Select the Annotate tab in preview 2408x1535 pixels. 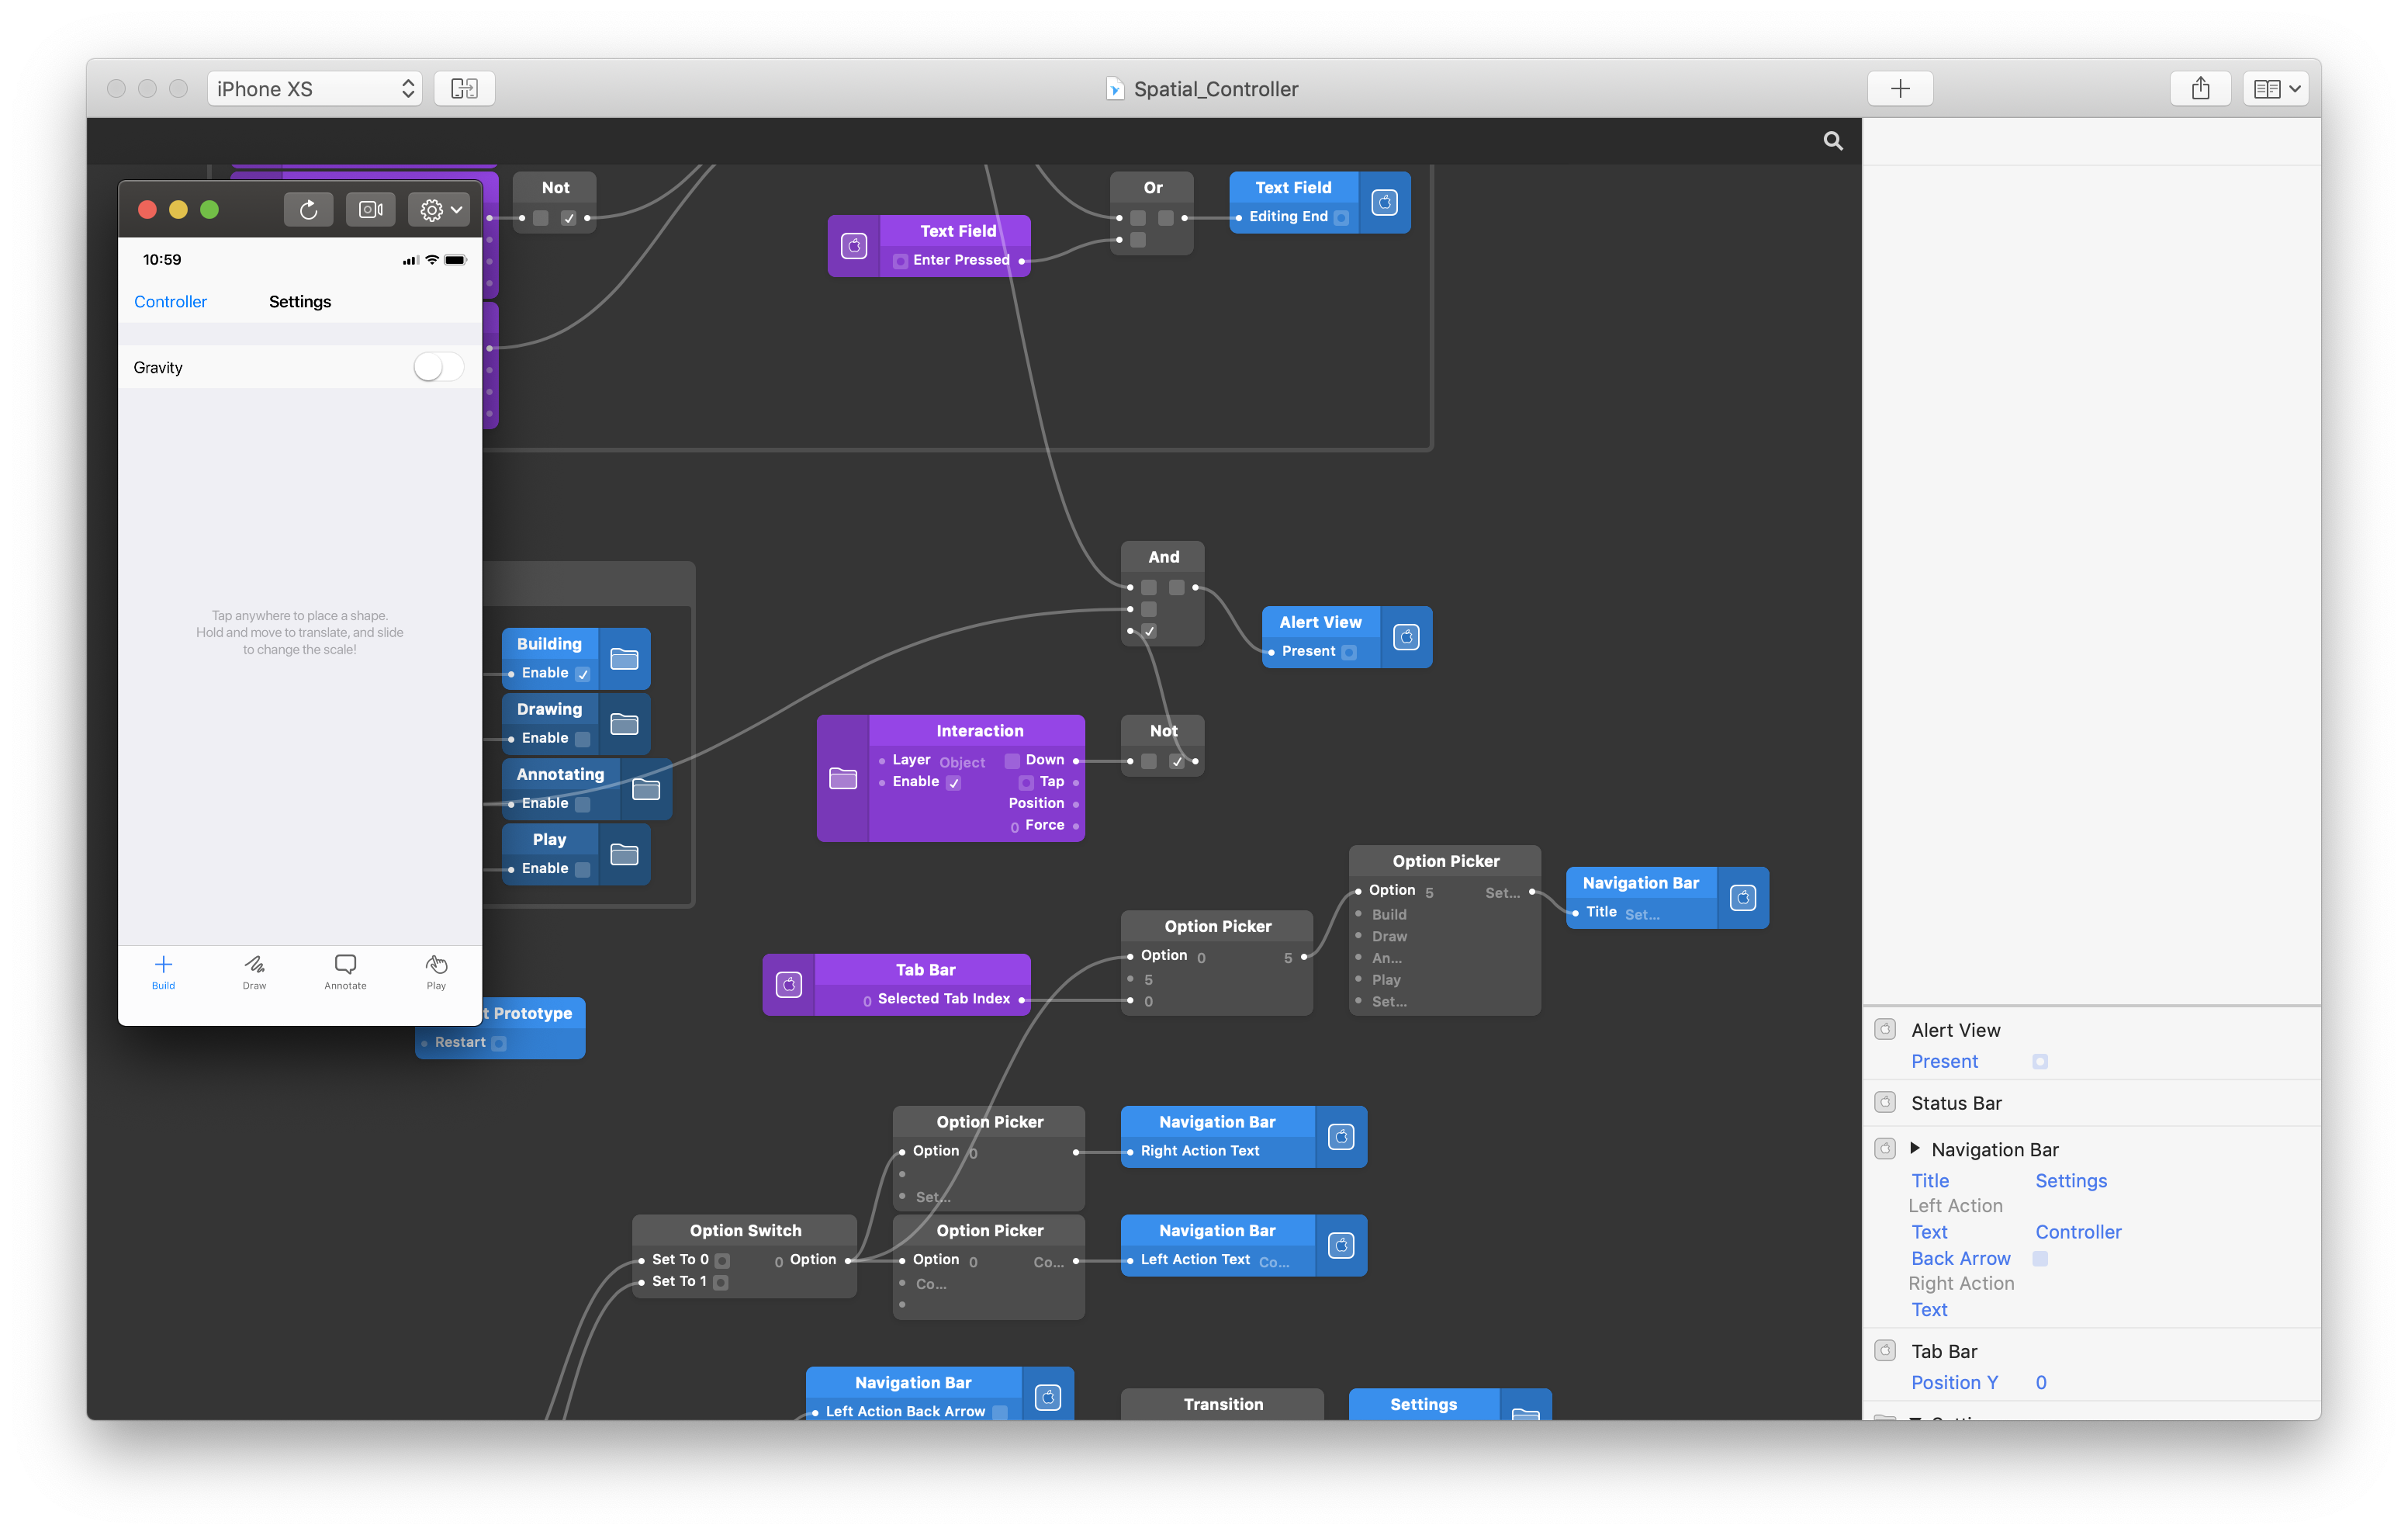(x=345, y=972)
